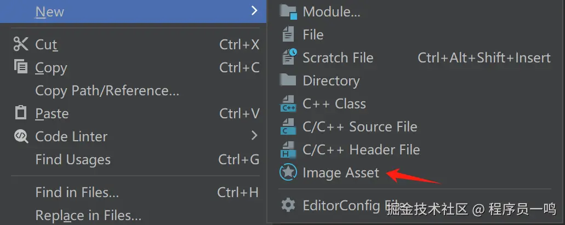Select Find Usages from the context menu
Viewport: 565px width, 225px height.
73,159
